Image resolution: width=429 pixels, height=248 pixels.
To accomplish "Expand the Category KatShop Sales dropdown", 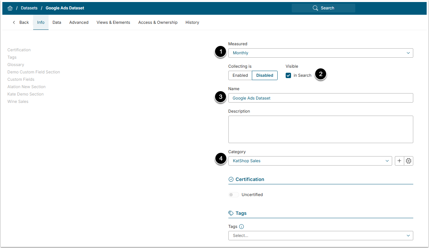I will tap(310, 161).
